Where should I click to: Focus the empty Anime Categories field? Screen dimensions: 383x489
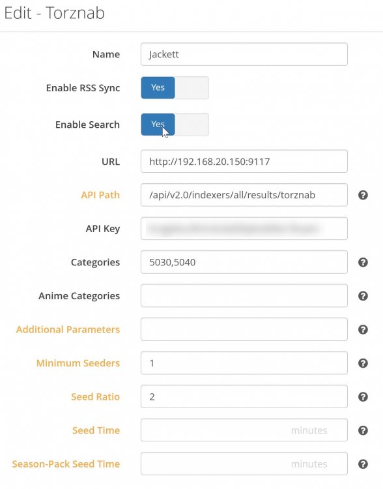pyautogui.click(x=244, y=295)
